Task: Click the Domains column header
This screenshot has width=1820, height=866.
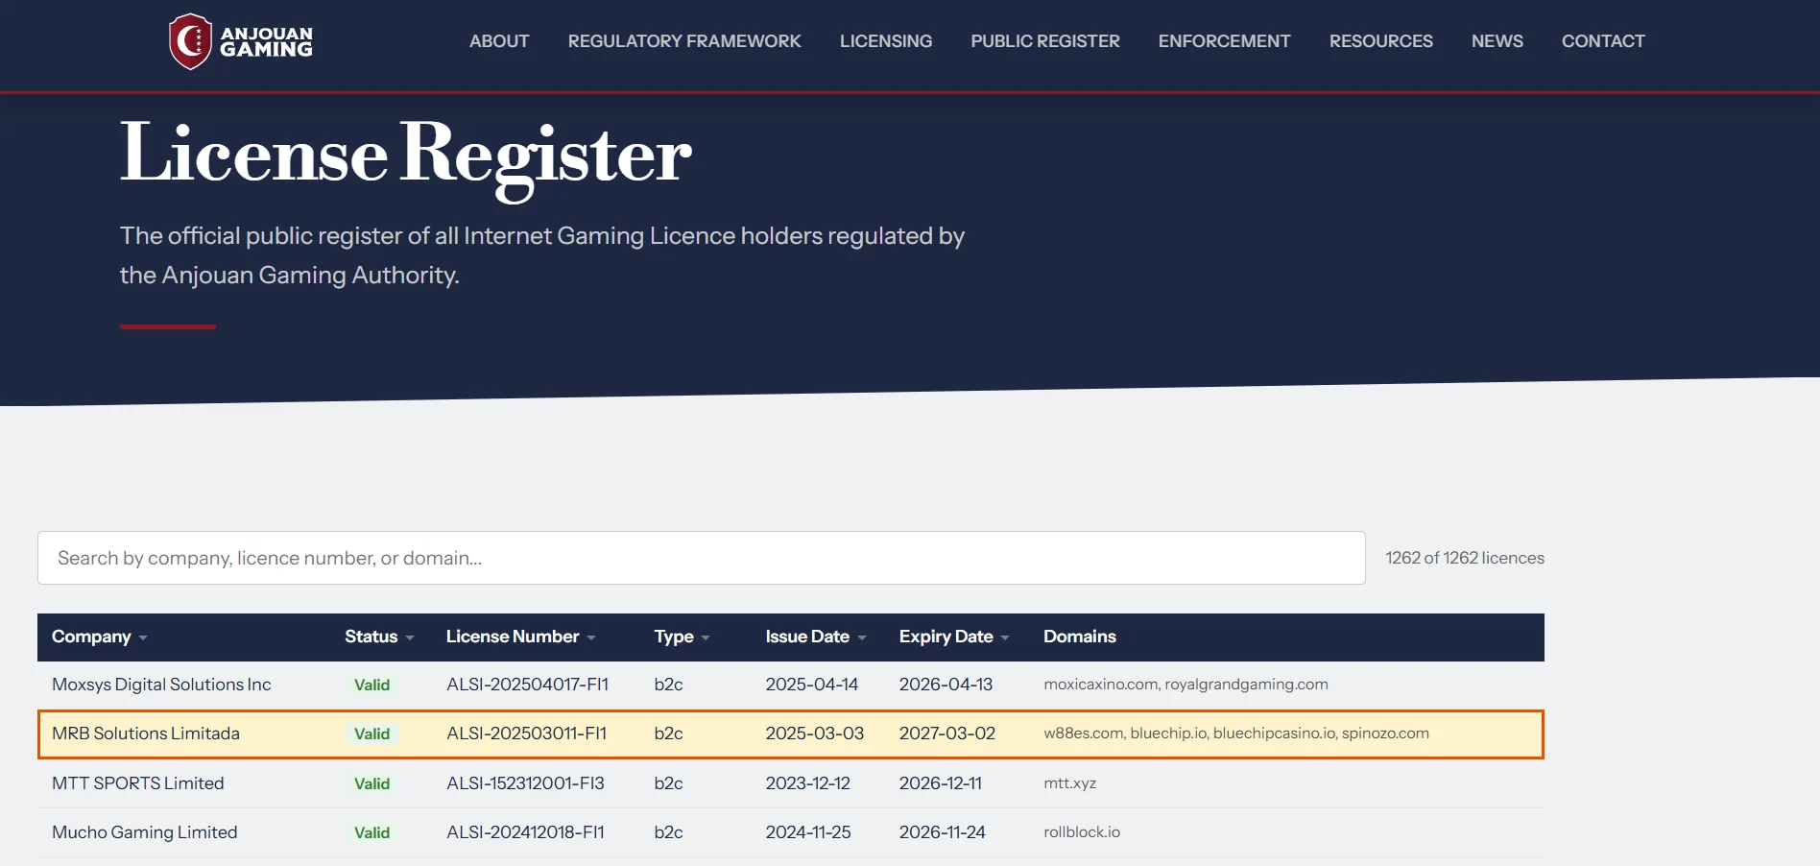Action: tap(1080, 637)
